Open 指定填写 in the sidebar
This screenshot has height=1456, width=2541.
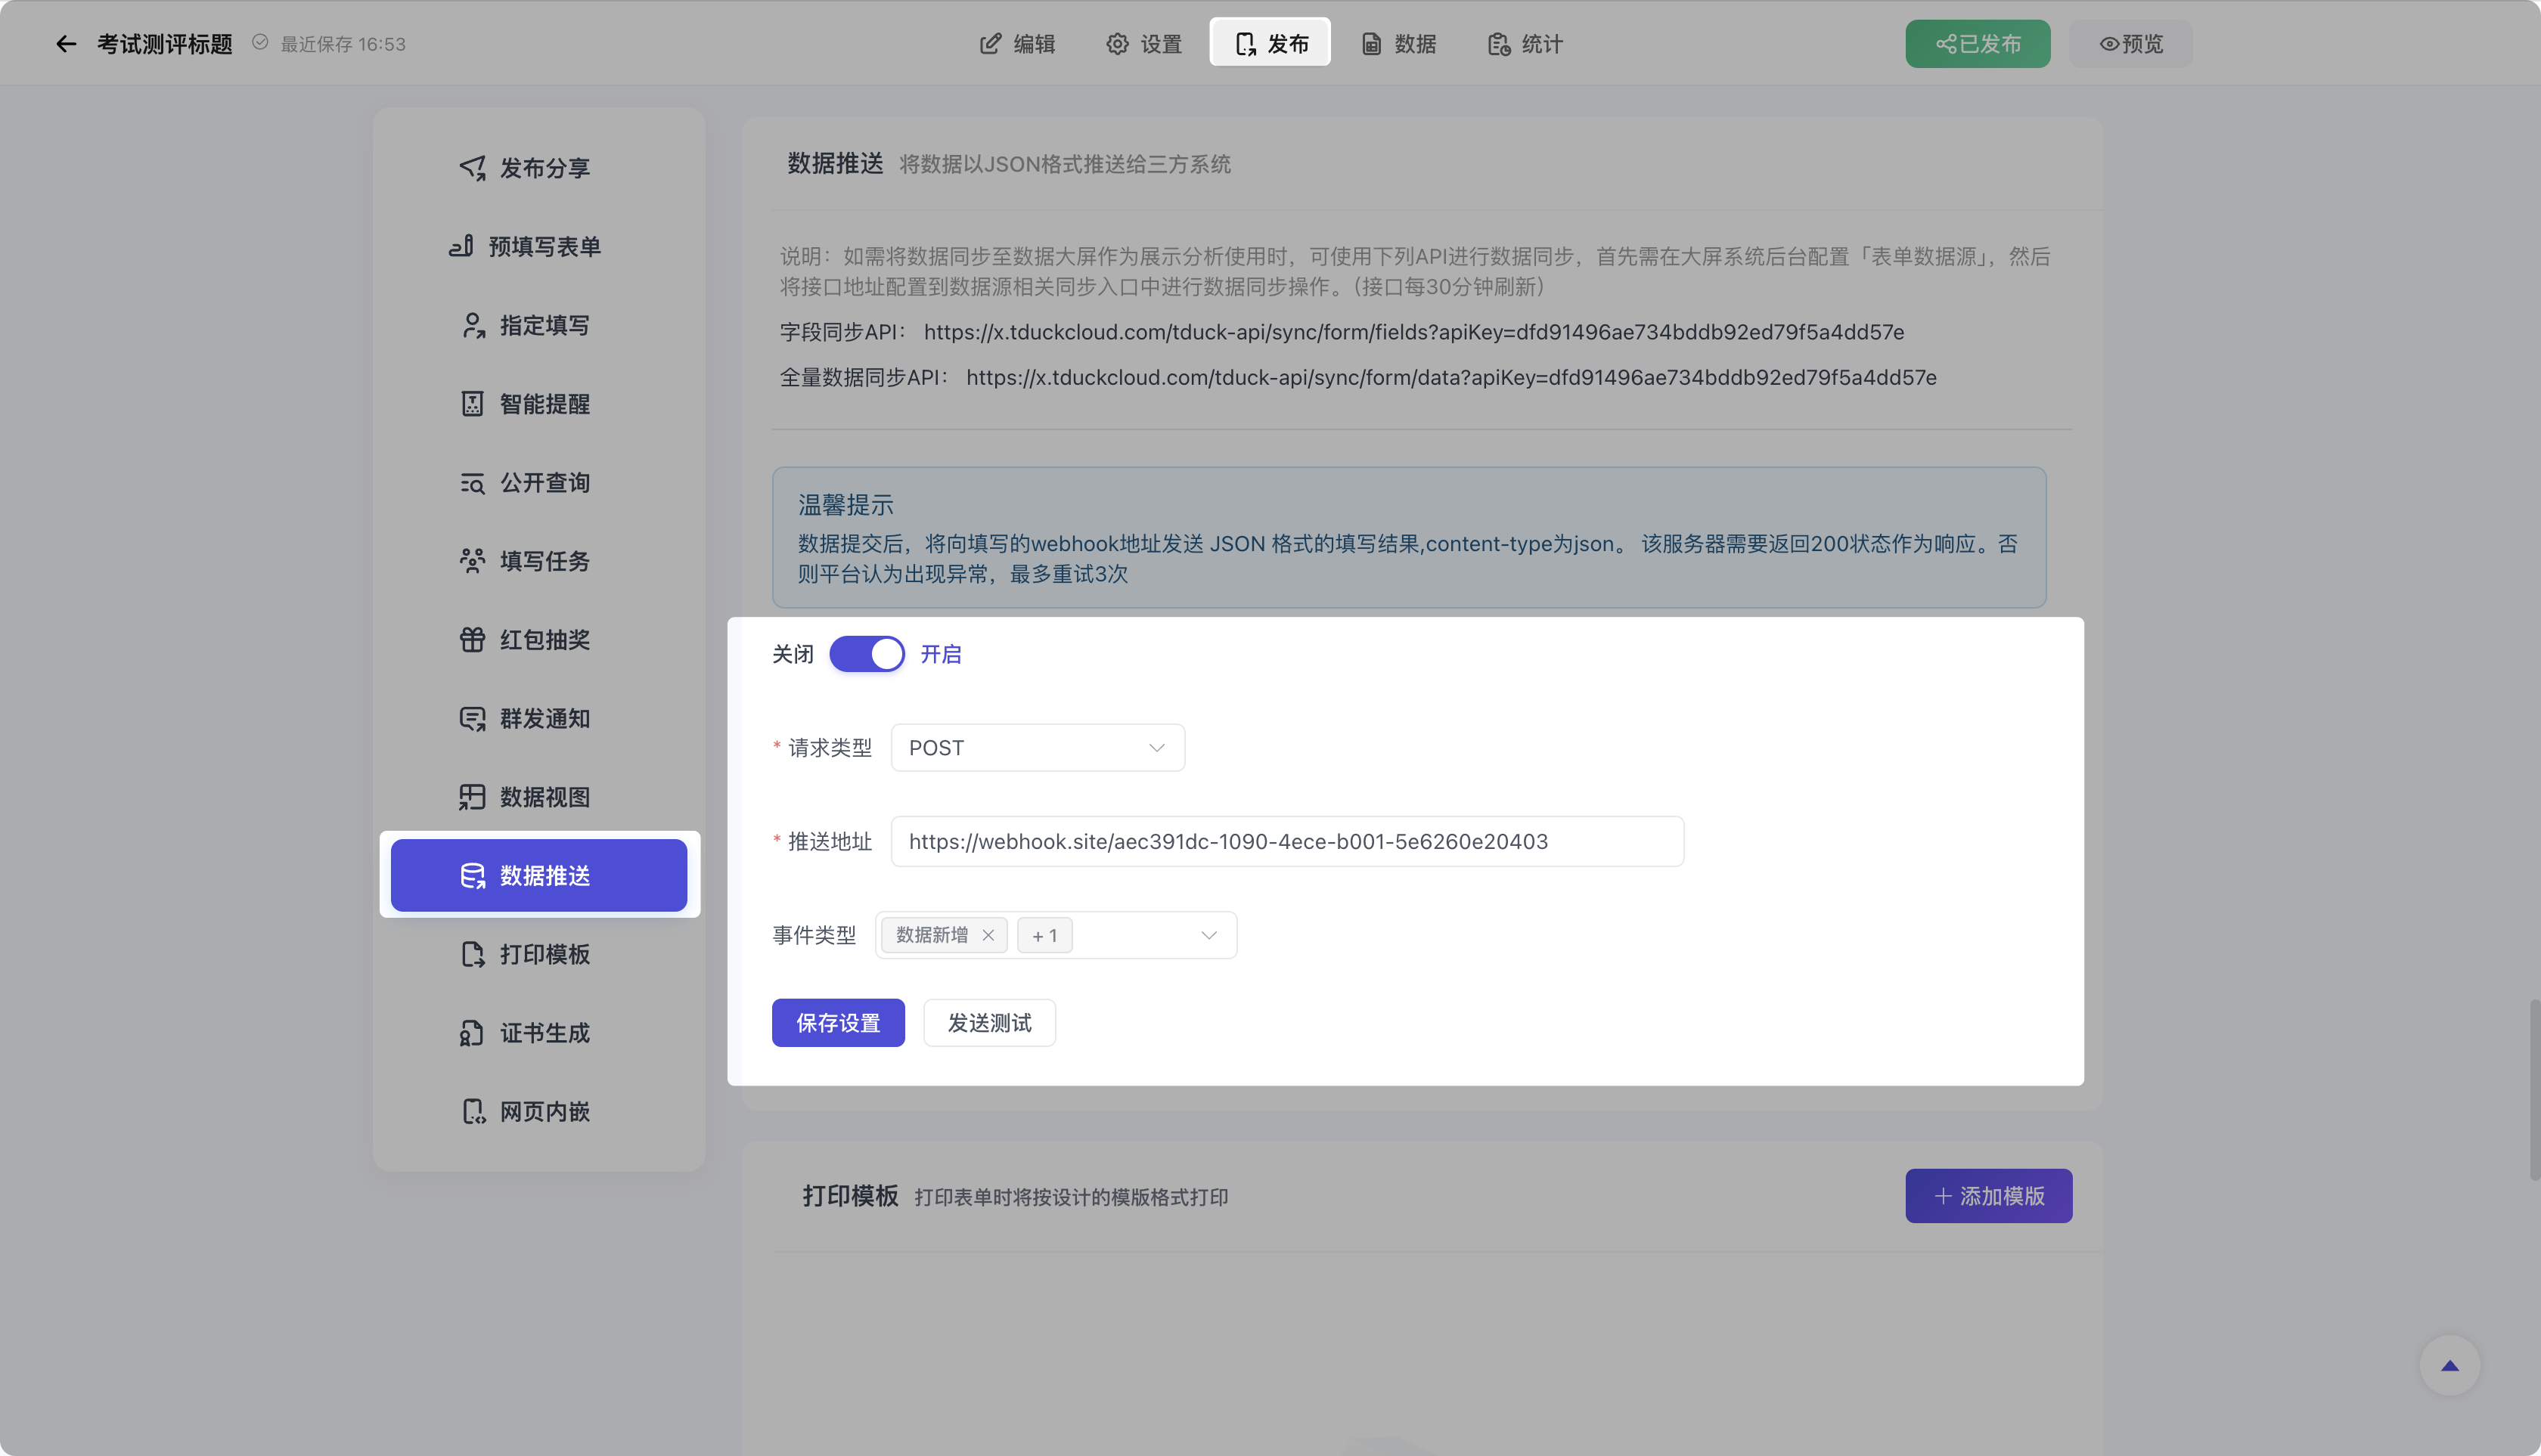coord(539,325)
